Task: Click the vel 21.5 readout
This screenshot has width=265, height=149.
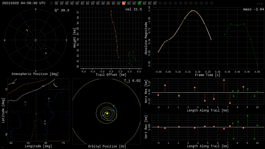Action: (134, 9)
